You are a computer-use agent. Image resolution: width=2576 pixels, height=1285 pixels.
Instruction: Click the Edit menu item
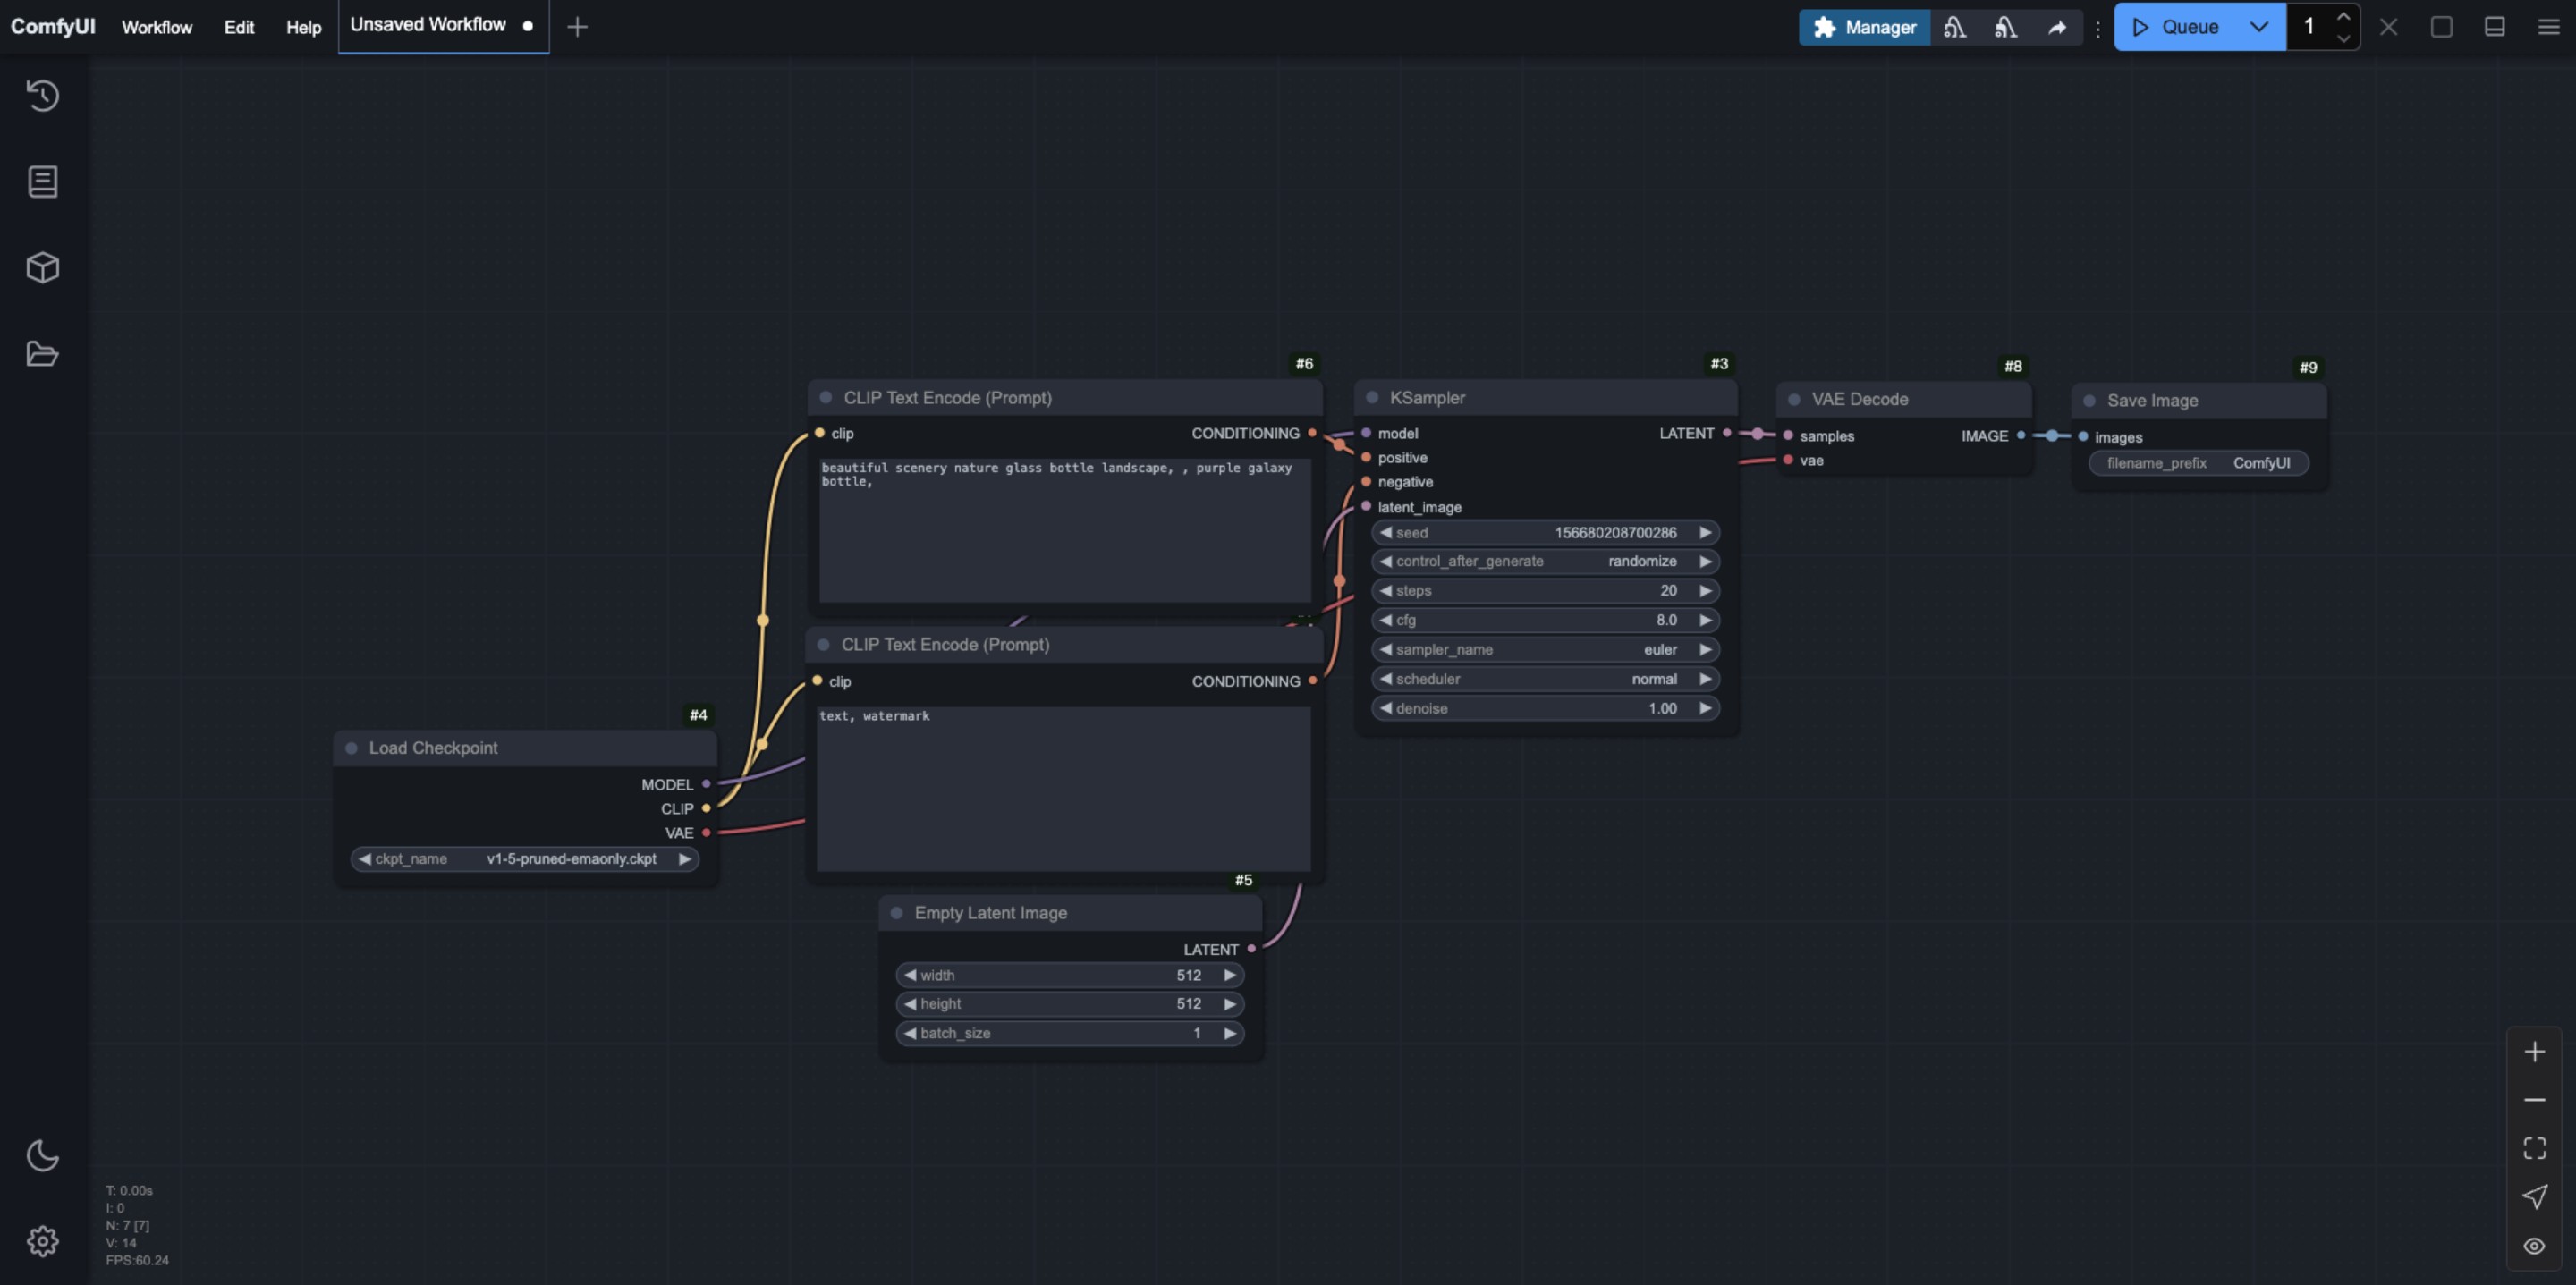click(238, 26)
